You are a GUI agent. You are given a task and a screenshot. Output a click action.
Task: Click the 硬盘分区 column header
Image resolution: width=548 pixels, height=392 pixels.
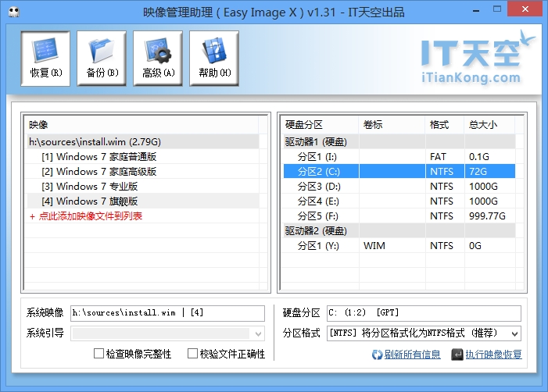321,125
